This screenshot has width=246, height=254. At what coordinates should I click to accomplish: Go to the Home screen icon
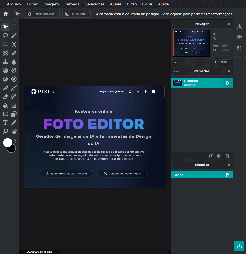pos(6,14)
